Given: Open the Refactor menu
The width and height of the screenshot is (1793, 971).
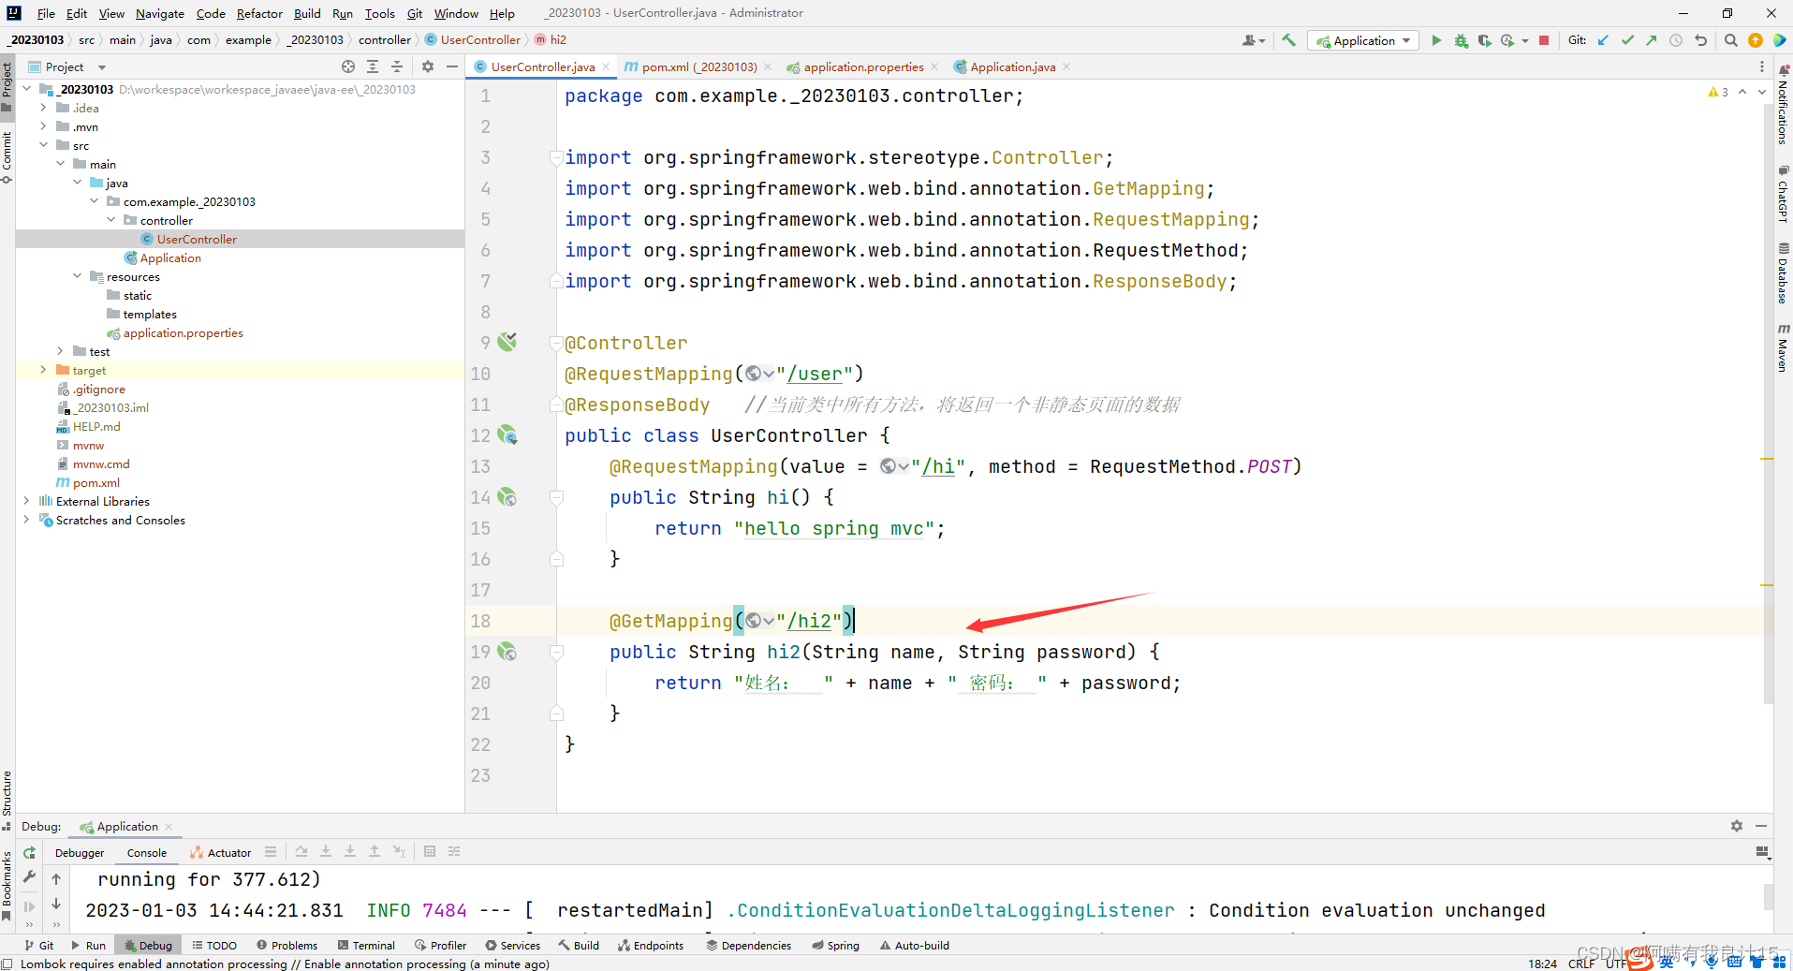Looking at the screenshot, I should [259, 13].
